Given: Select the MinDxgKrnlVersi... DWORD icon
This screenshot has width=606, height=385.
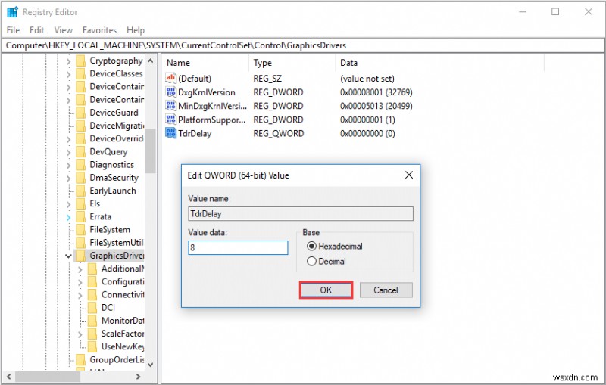Looking at the screenshot, I should pos(170,105).
